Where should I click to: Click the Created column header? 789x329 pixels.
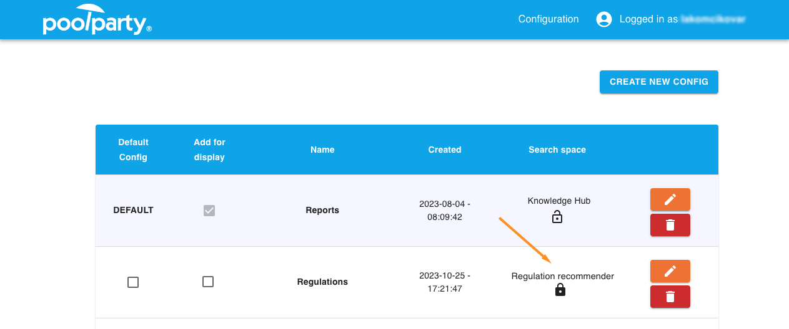(444, 150)
